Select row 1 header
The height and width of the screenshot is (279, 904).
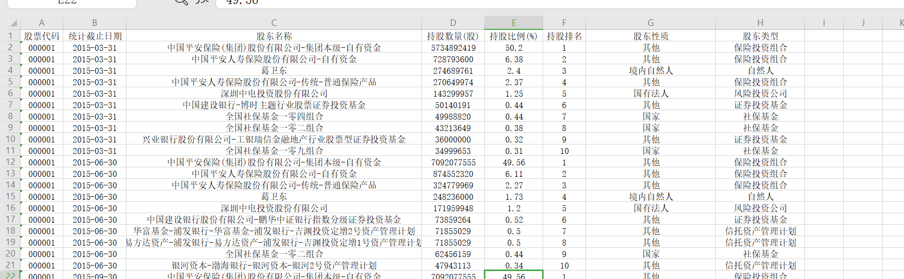click(10, 36)
